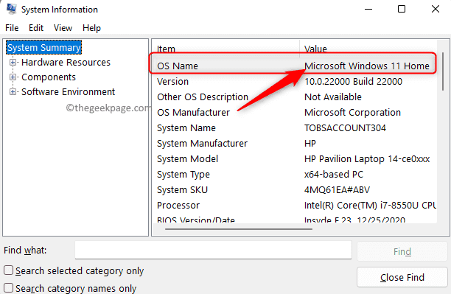Expand the Software Environment node
The height and width of the screenshot is (294, 451).
[x=13, y=92]
